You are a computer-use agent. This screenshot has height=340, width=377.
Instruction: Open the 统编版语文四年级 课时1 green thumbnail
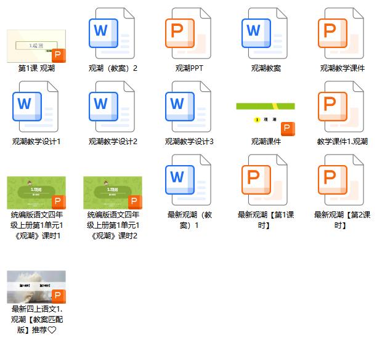[x=36, y=192]
